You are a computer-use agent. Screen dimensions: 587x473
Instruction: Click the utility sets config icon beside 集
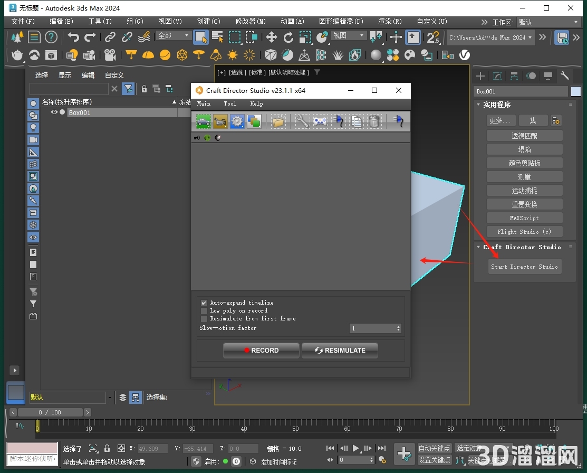tap(556, 121)
